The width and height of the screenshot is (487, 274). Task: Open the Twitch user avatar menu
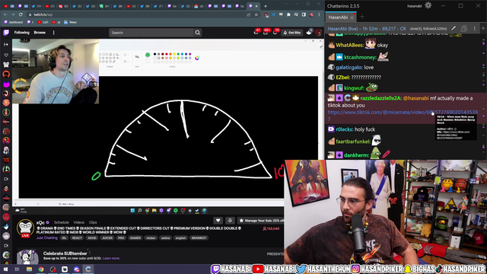(x=318, y=33)
